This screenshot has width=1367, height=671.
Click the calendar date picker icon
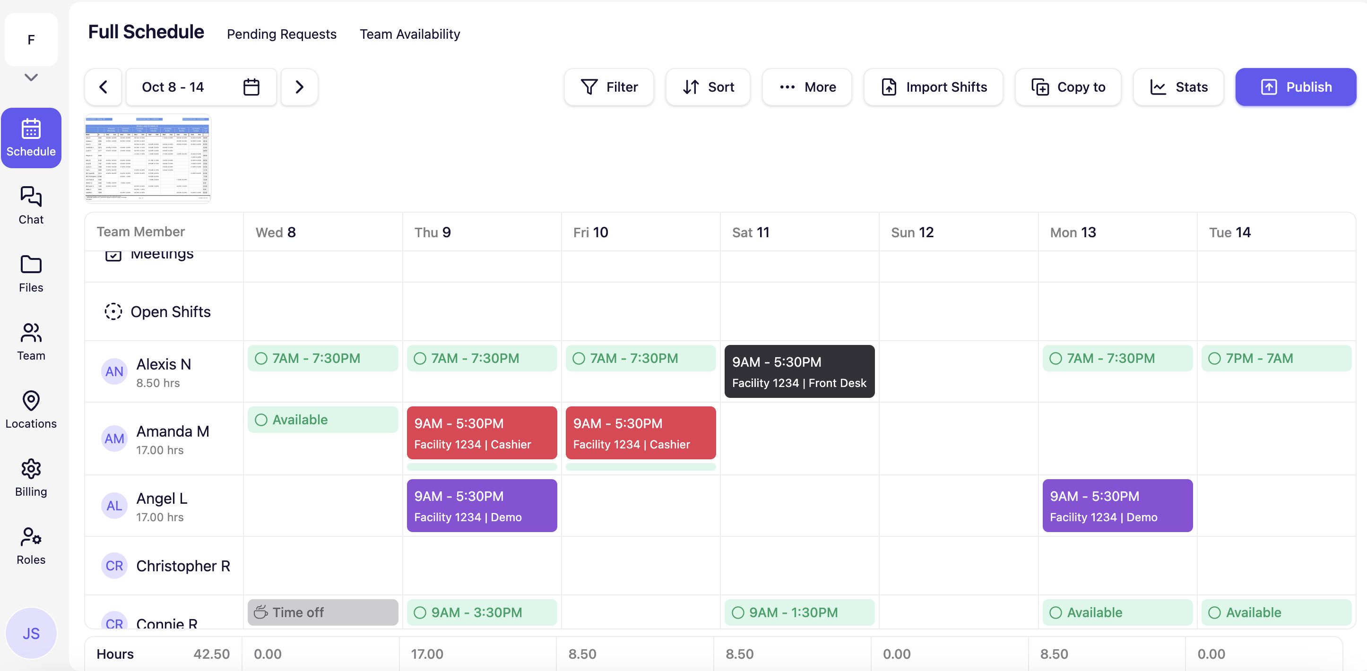(x=251, y=87)
